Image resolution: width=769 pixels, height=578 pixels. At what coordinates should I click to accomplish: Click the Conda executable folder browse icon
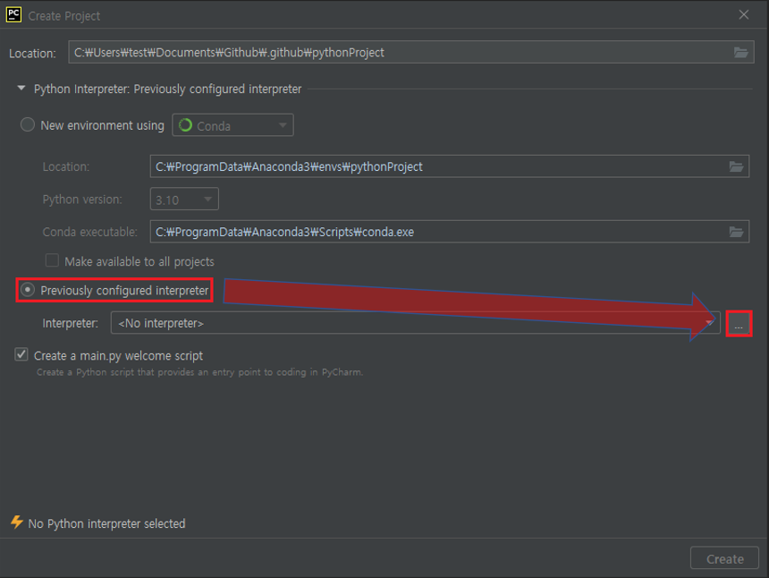[x=736, y=232]
